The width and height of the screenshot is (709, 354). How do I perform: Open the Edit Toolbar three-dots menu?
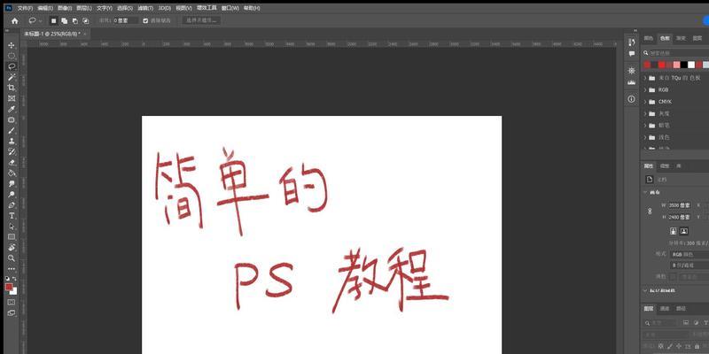click(x=12, y=269)
